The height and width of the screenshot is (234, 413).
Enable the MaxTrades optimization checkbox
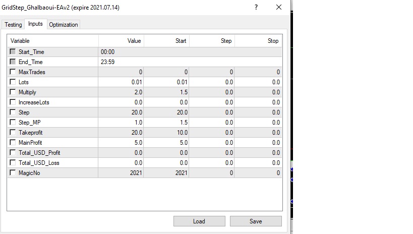tap(13, 72)
